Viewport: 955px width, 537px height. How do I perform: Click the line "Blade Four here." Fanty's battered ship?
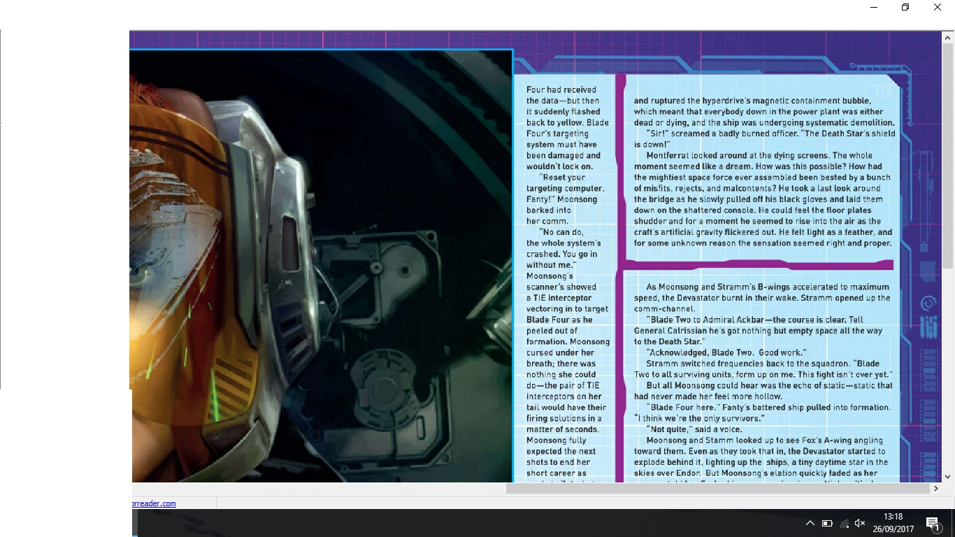[x=769, y=407]
